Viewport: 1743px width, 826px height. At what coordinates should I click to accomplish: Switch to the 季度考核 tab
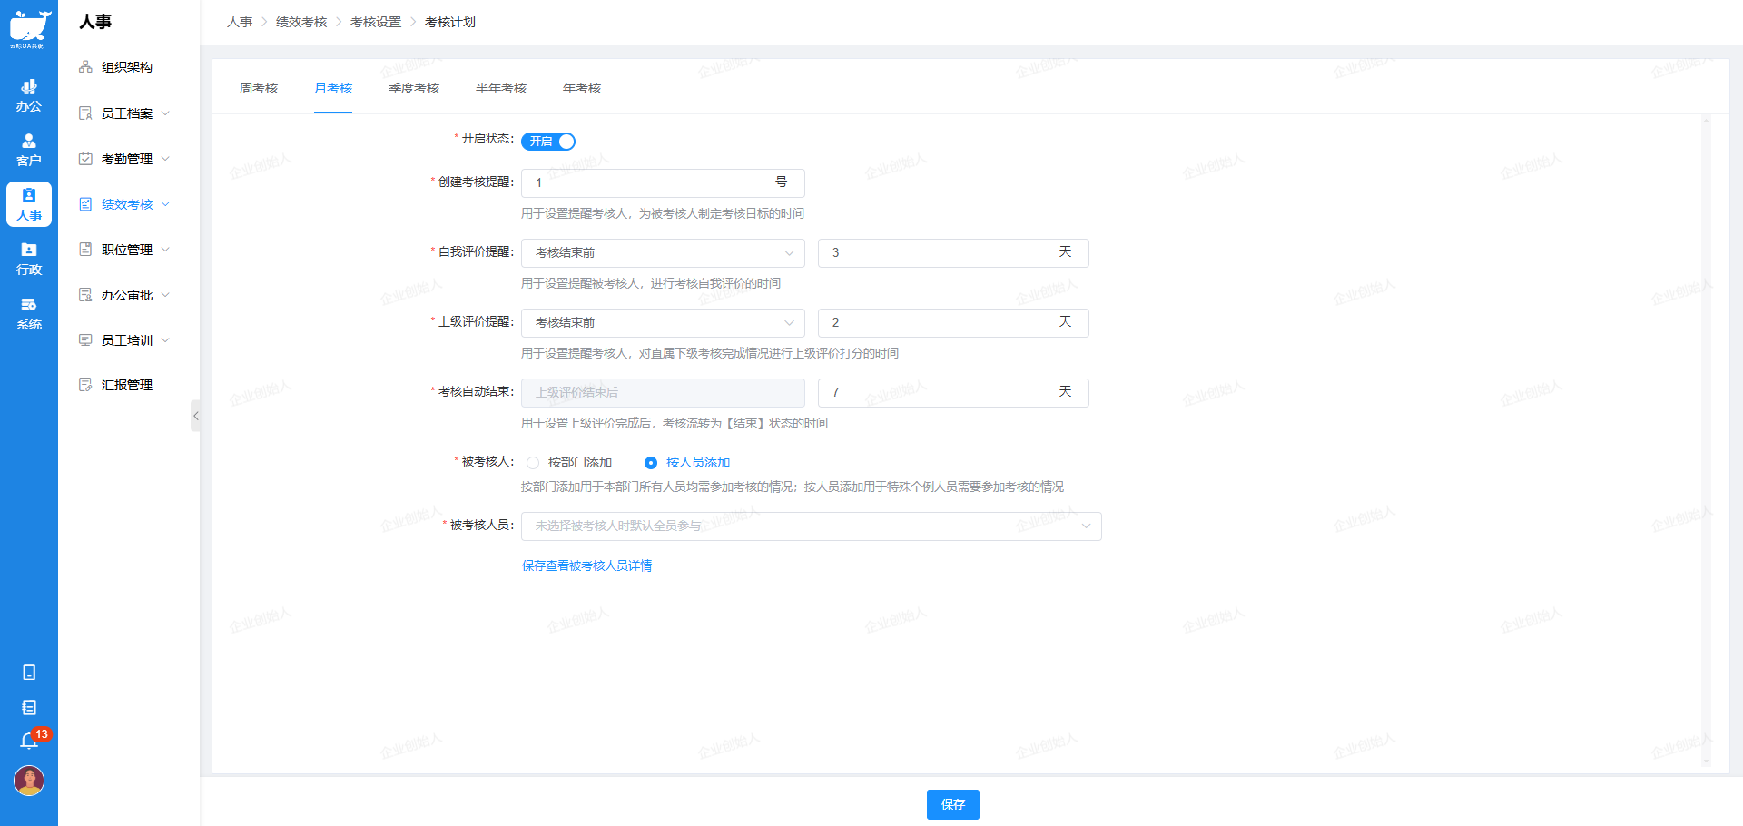pos(413,88)
